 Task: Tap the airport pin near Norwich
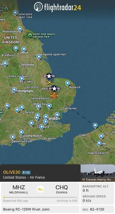click(x=68, y=83)
